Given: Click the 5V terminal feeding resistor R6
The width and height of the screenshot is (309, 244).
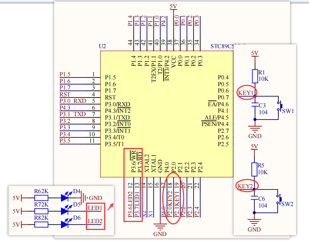Looking at the screenshot, I should tap(17, 198).
